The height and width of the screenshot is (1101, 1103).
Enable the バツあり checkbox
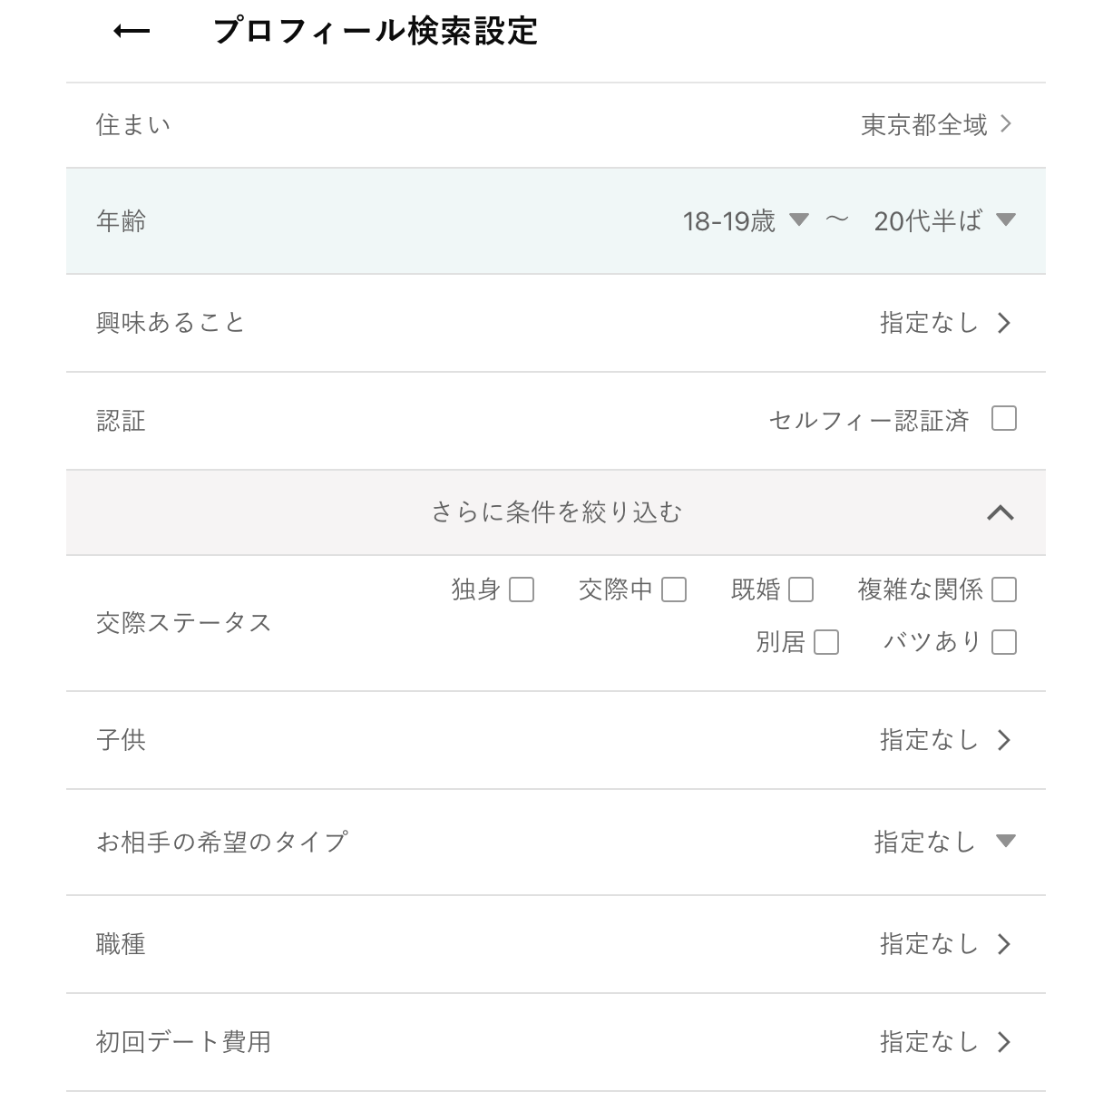click(1003, 642)
